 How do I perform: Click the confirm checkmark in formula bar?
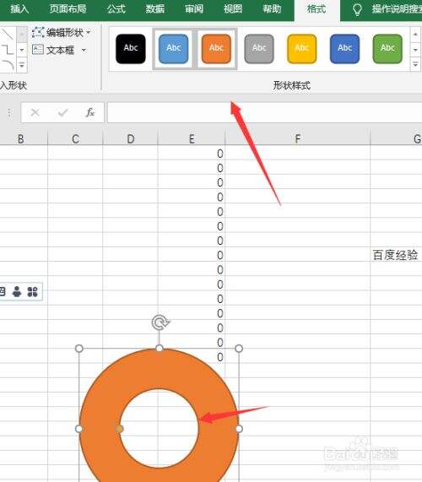click(x=62, y=112)
